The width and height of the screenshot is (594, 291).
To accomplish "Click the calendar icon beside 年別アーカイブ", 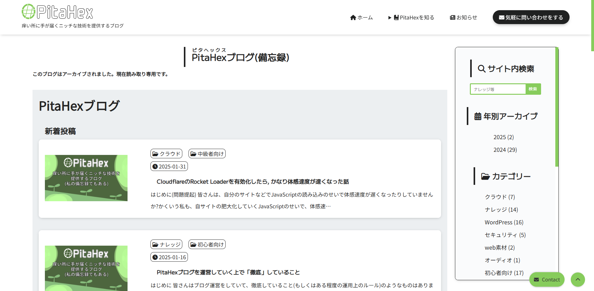I will pyautogui.click(x=478, y=116).
